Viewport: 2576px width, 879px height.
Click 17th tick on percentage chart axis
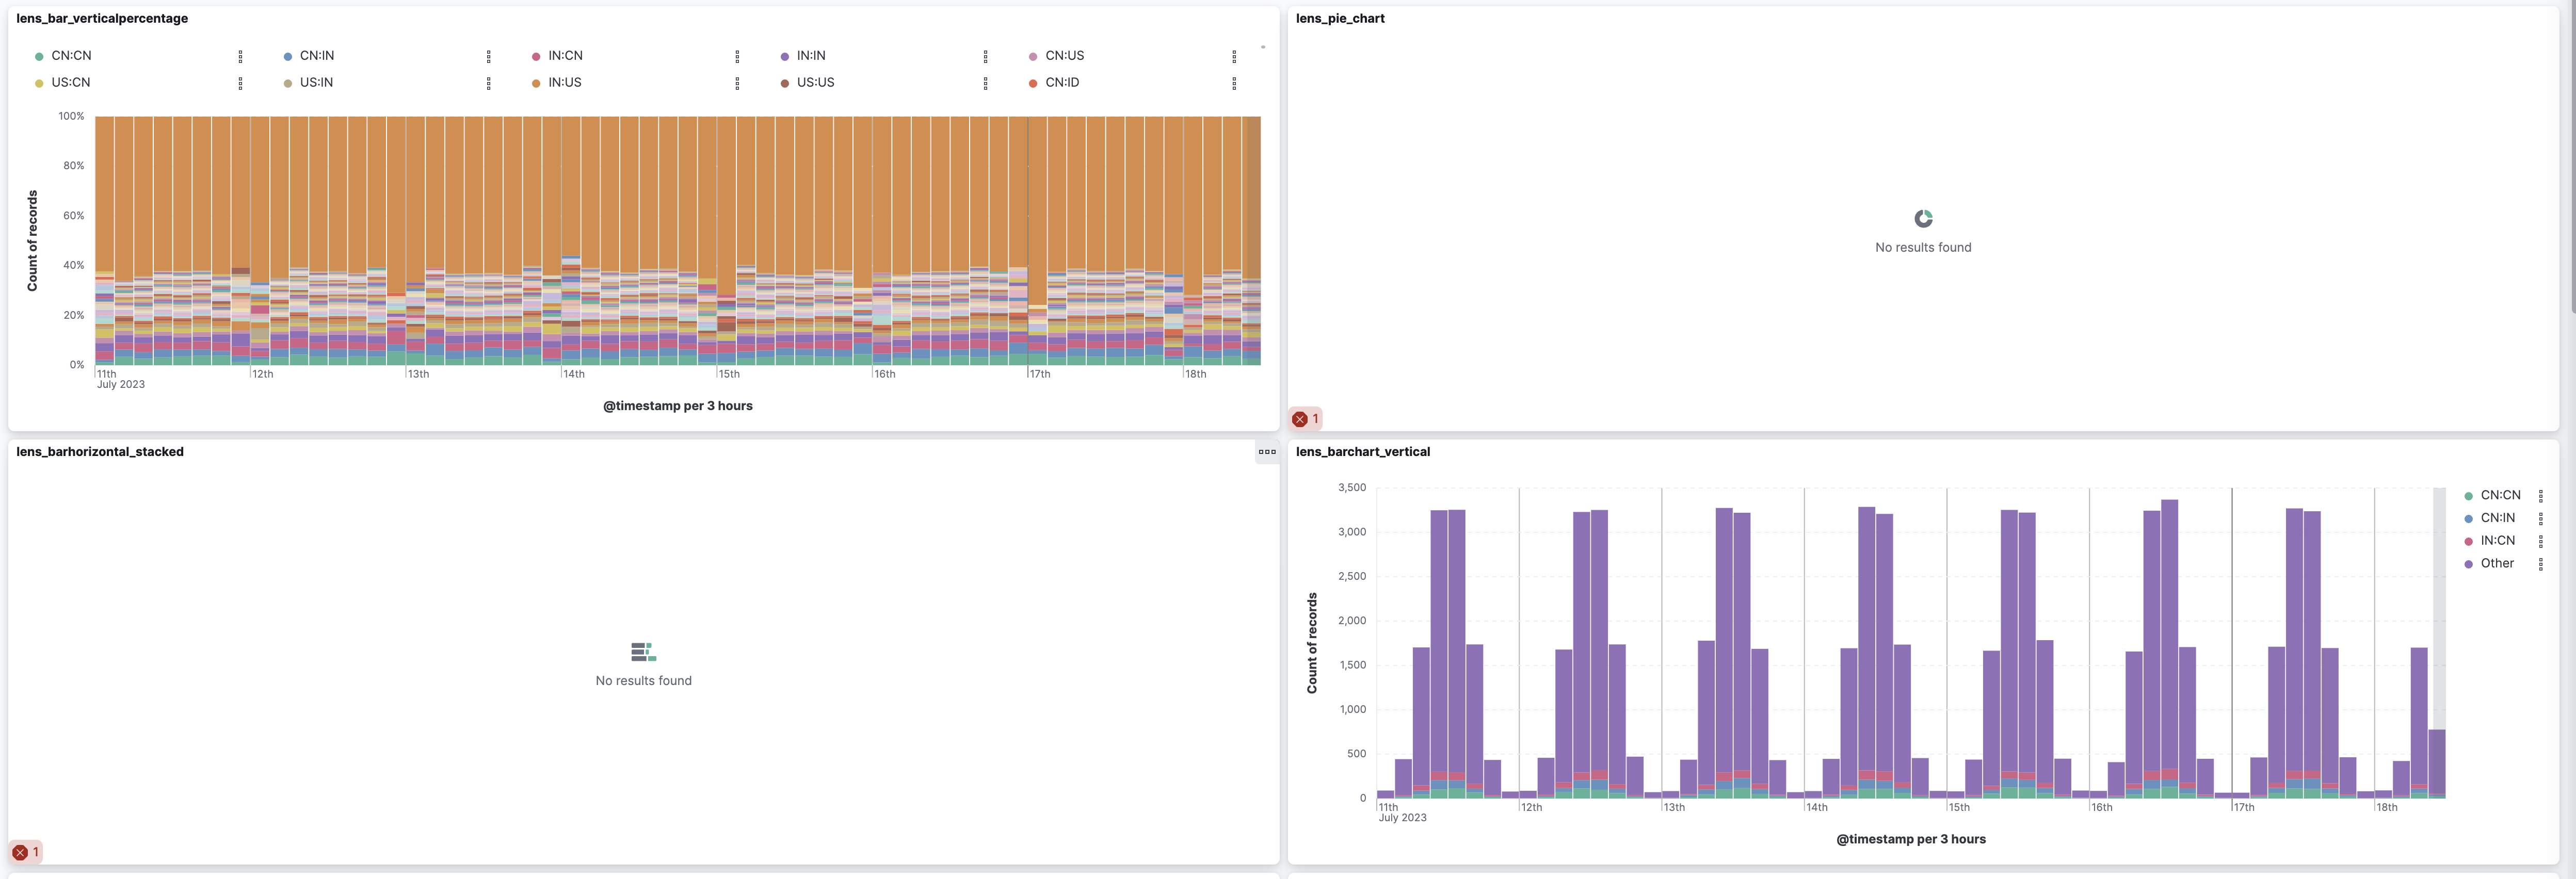1040,374
